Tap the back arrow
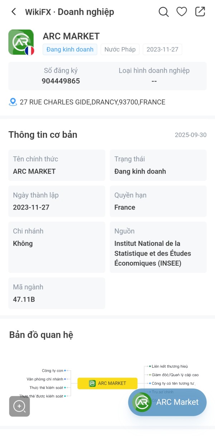The height and width of the screenshot is (436, 215). point(14,12)
